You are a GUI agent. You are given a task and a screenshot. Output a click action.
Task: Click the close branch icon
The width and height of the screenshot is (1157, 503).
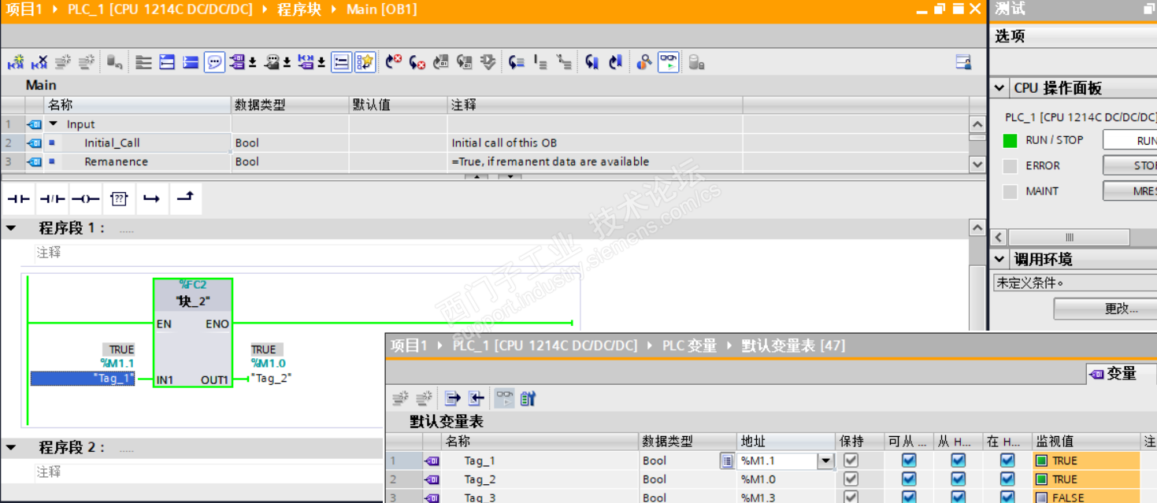pyautogui.click(x=184, y=199)
